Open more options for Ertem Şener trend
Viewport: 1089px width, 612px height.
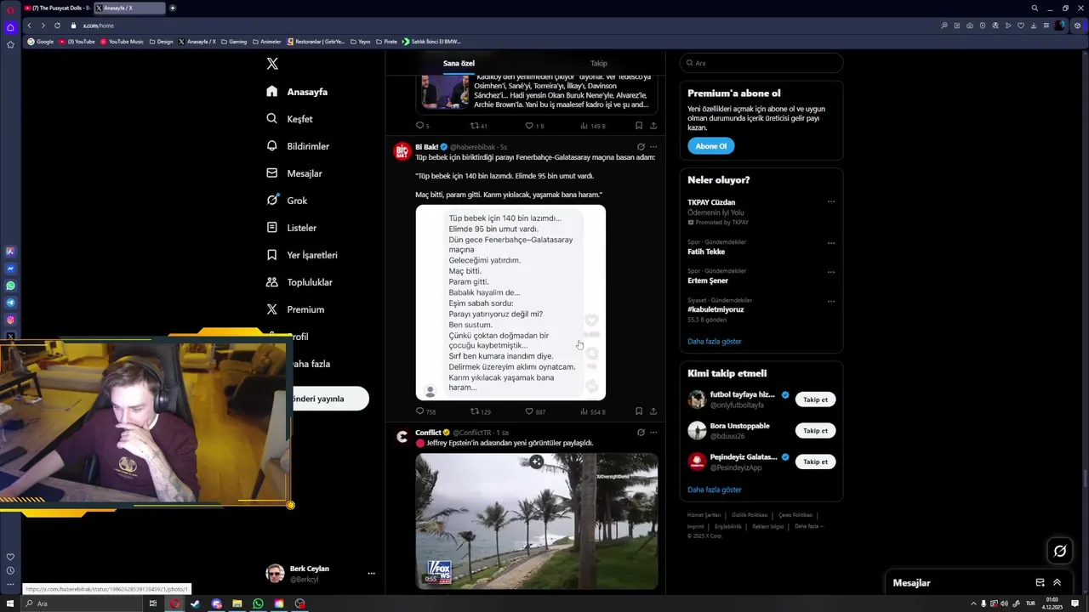[x=831, y=272]
